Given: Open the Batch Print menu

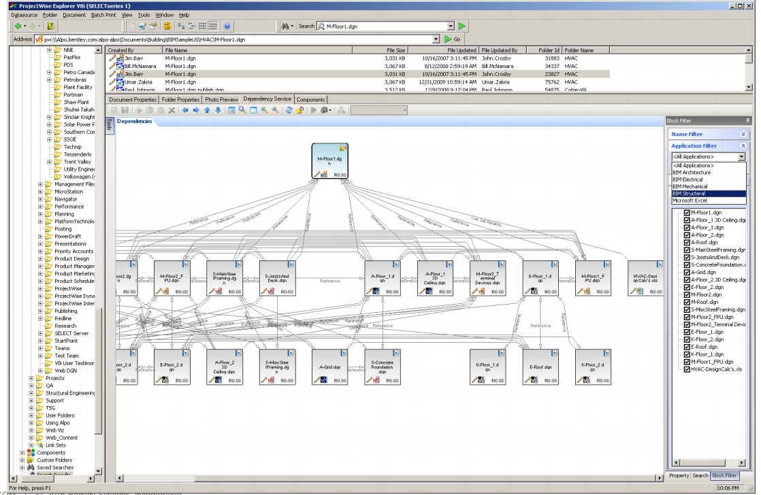Looking at the screenshot, I should 104,15.
